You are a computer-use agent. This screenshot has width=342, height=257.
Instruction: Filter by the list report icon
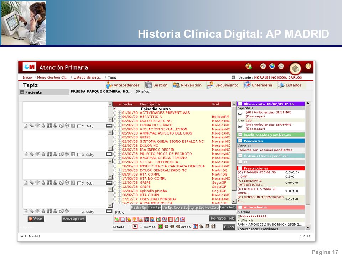coord(171,219)
